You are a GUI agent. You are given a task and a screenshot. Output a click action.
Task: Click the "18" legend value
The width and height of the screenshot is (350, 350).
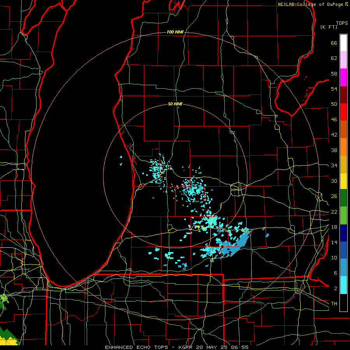pyautogui.click(x=334, y=227)
